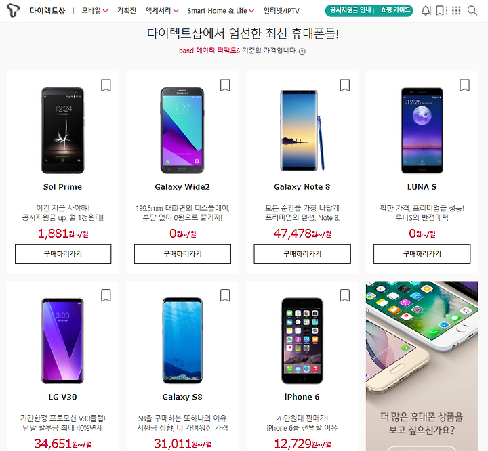Expand the 모바일 dropdown menu
Viewport: 488px width, 451px height.
pos(95,11)
